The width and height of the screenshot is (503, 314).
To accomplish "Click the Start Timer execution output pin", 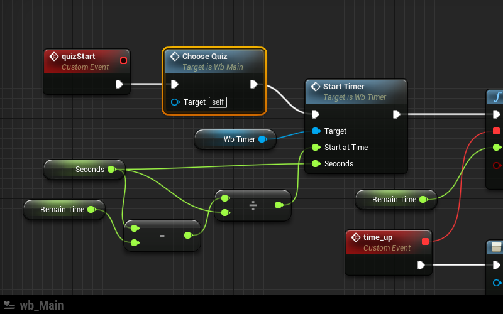I will [x=397, y=114].
